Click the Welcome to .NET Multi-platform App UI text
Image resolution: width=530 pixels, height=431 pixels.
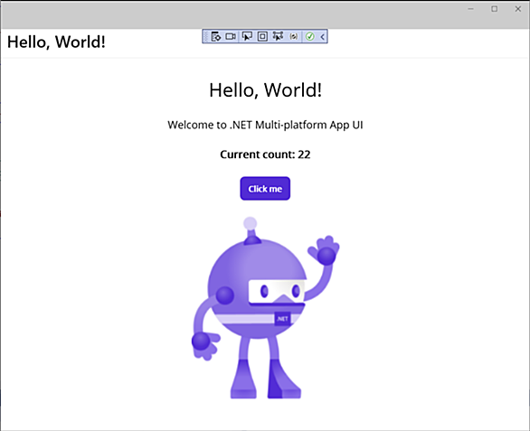[265, 125]
